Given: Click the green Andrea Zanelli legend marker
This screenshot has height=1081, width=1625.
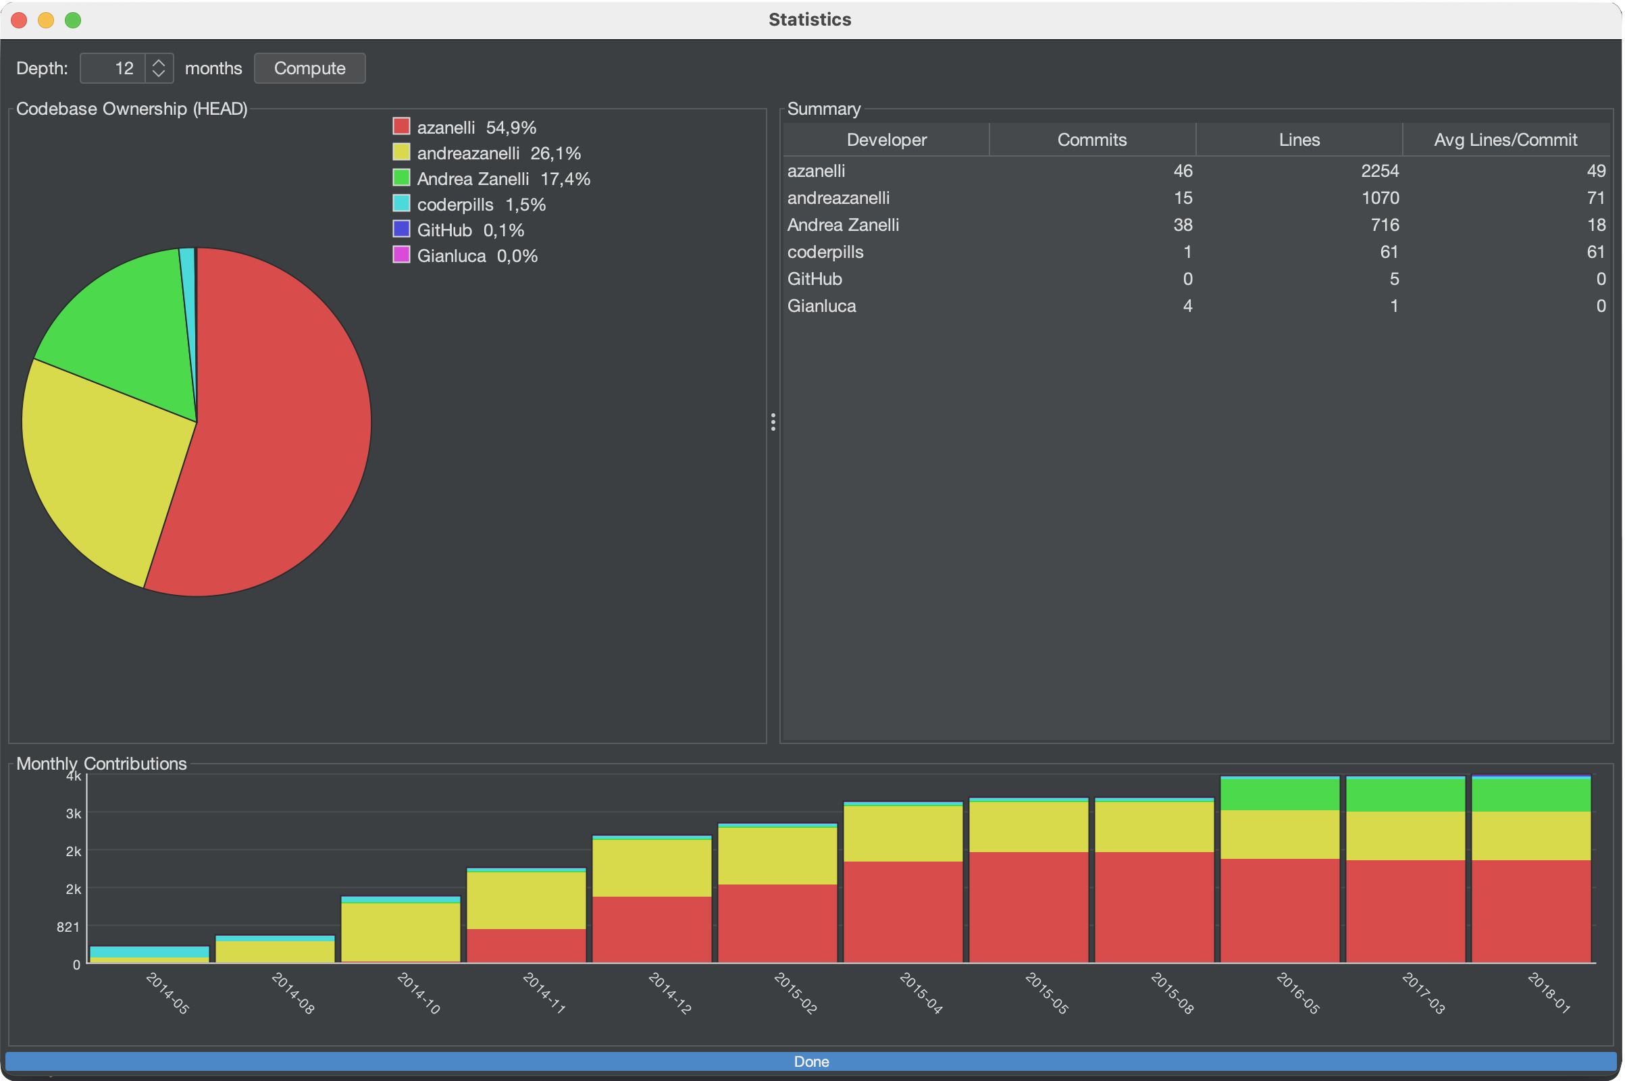Looking at the screenshot, I should 402,177.
